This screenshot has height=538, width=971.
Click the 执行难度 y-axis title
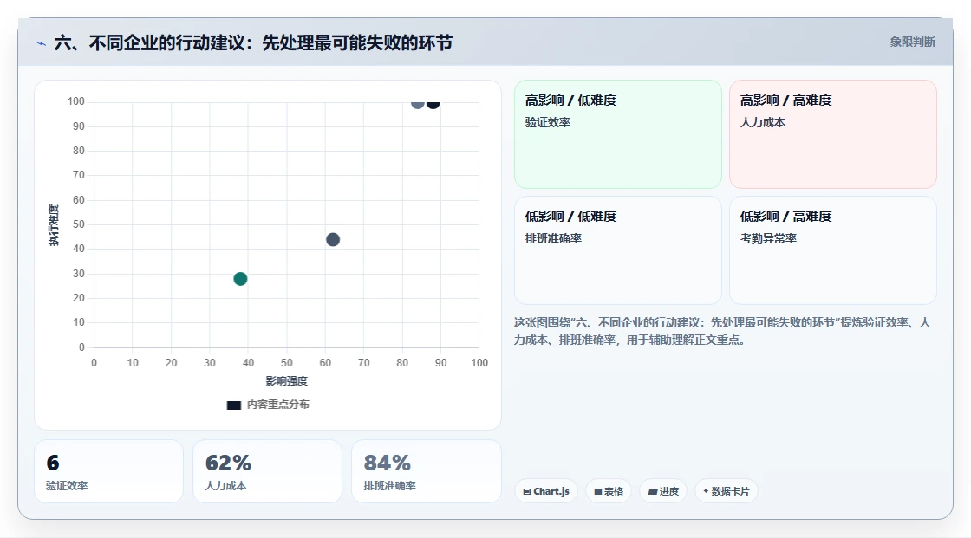(x=54, y=225)
